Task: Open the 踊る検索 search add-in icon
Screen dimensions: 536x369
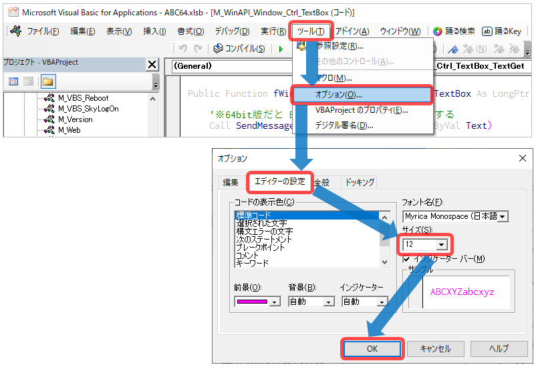Action: [454, 31]
